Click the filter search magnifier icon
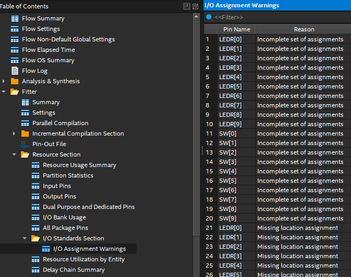This screenshot has width=351, height=277. click(x=209, y=17)
